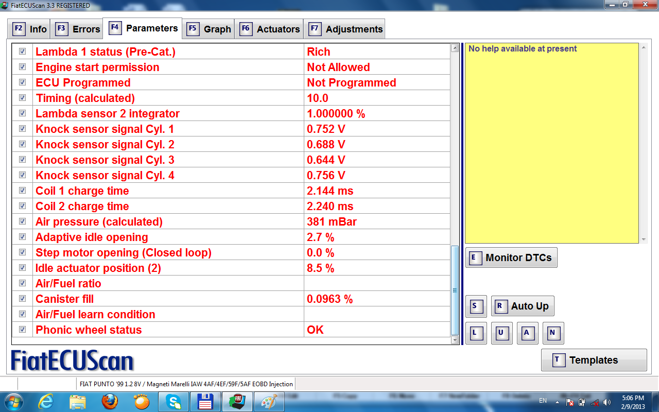The image size is (659, 412).
Task: Click help panel scroll down arrow
Action: [643, 239]
